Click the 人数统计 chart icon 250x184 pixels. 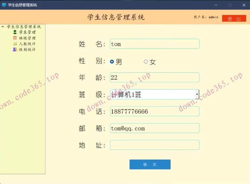pos(15,44)
